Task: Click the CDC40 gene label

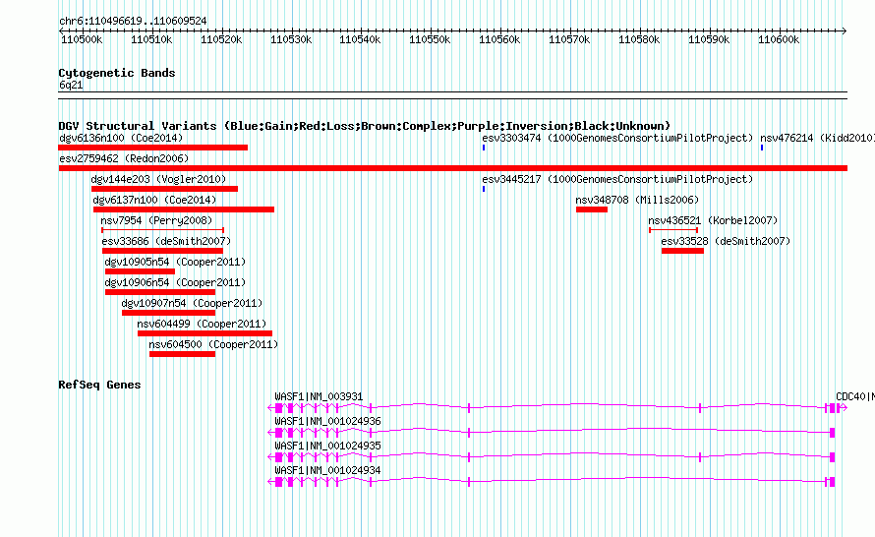Action: tap(855, 397)
